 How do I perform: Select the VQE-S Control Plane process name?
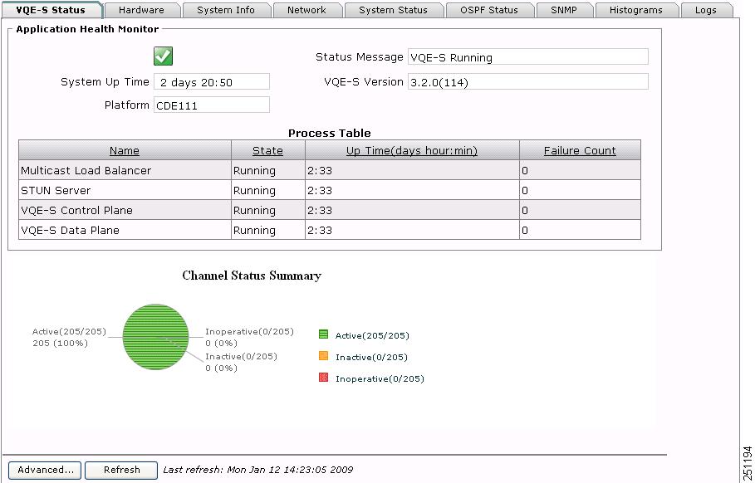[x=76, y=210]
